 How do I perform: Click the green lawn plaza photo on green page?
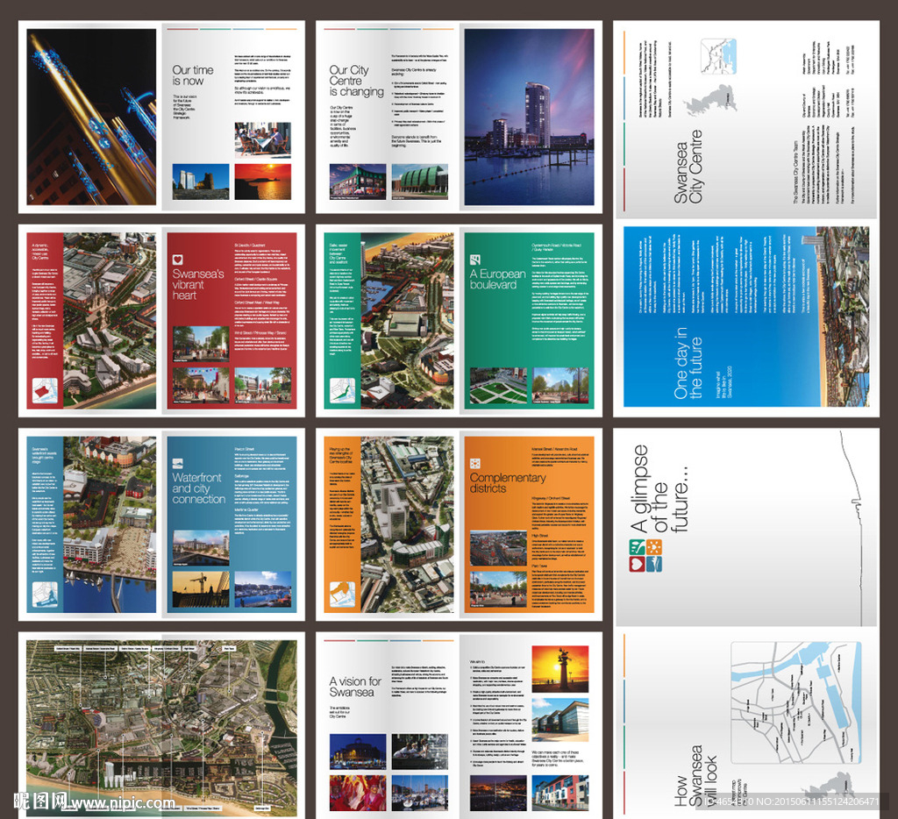[x=498, y=386]
